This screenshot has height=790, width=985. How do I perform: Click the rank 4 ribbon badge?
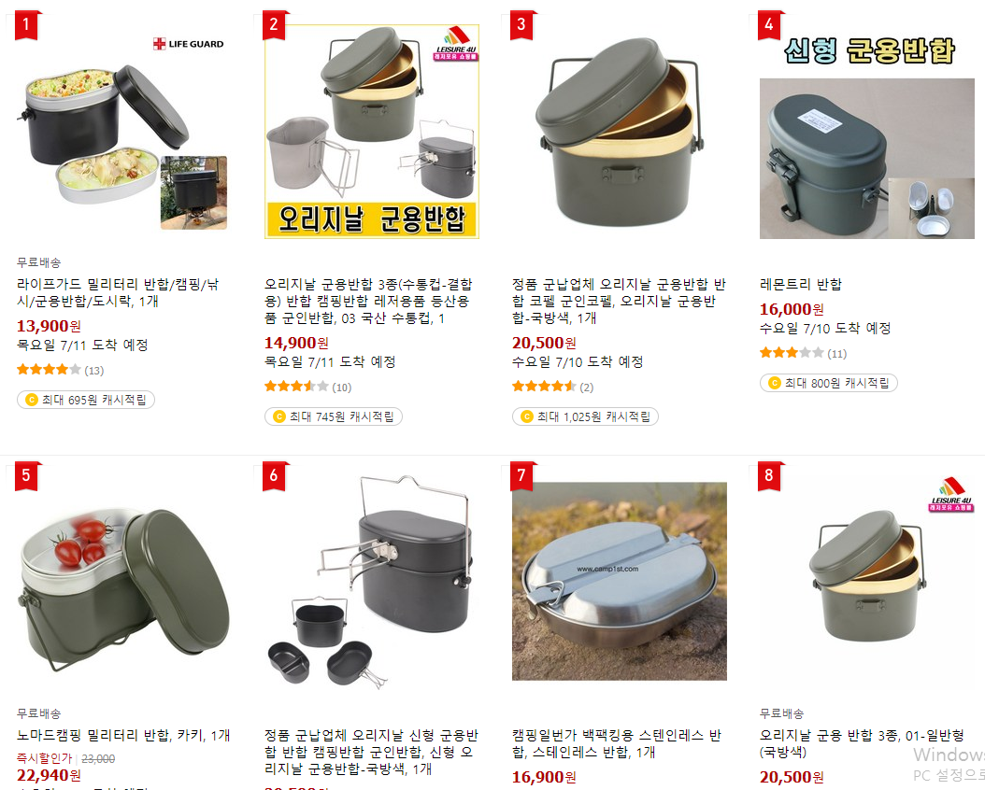pos(770,24)
